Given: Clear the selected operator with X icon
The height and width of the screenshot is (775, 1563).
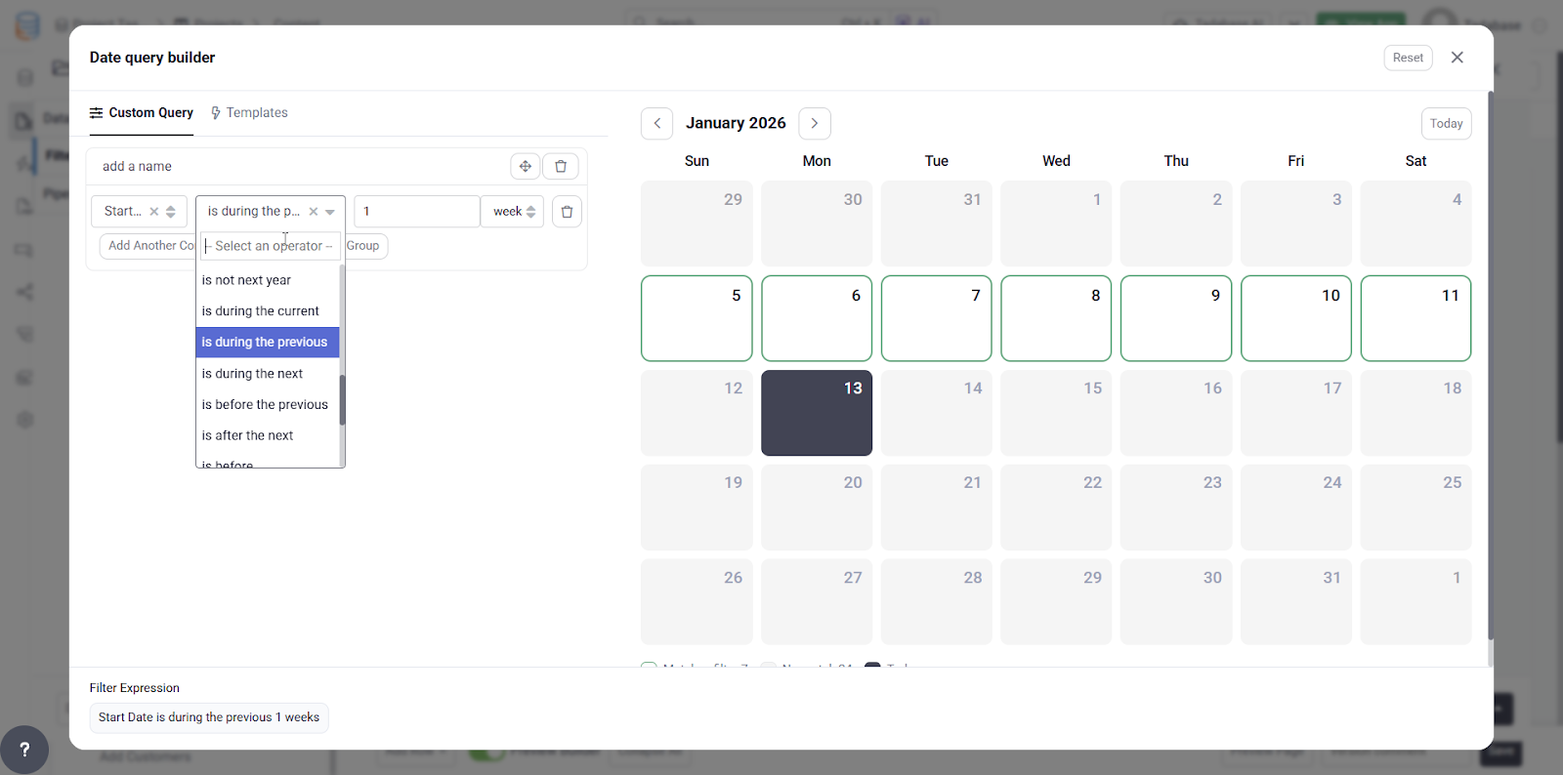Looking at the screenshot, I should click(314, 212).
